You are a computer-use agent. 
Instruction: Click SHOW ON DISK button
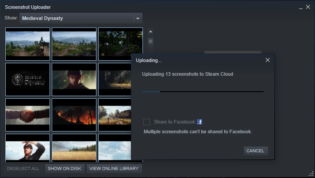coord(65,169)
